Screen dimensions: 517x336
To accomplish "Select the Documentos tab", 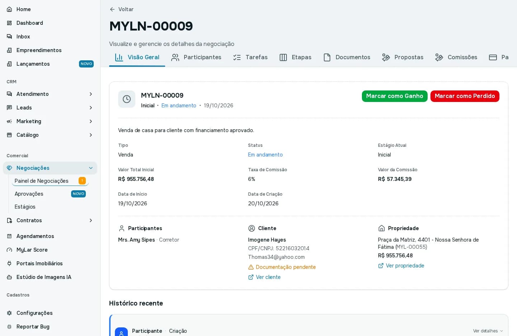I will pos(346,57).
